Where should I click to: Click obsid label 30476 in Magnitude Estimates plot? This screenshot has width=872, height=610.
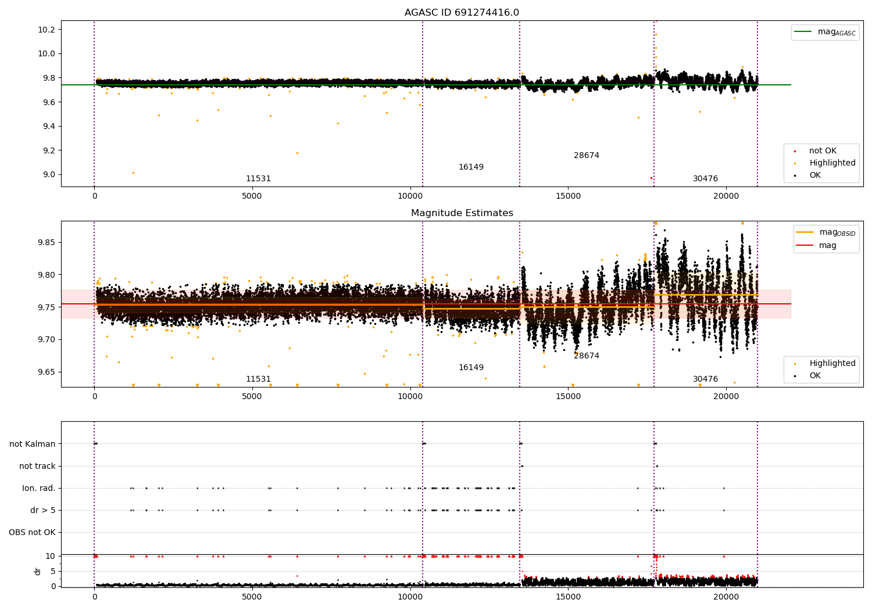point(705,379)
